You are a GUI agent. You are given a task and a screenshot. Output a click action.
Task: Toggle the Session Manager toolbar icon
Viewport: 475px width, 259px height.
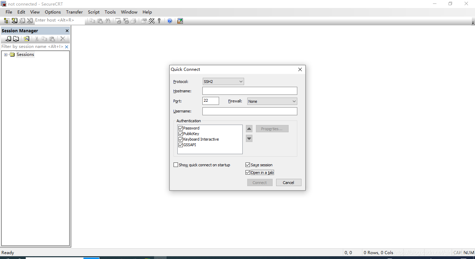pos(7,21)
